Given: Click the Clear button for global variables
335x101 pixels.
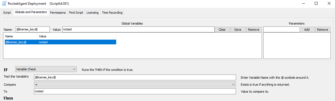Looking at the screenshot, I should pos(222,29).
